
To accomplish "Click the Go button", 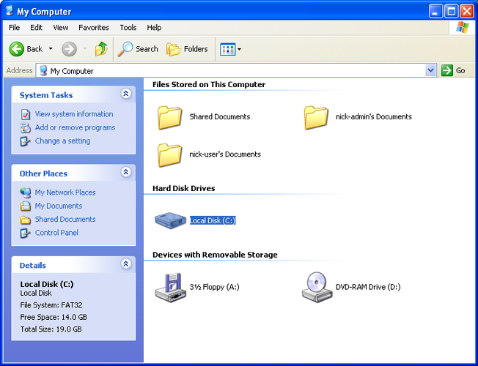I will (x=454, y=71).
